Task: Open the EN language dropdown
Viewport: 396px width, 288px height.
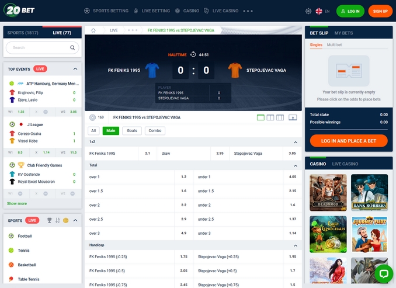Action: 327,11
